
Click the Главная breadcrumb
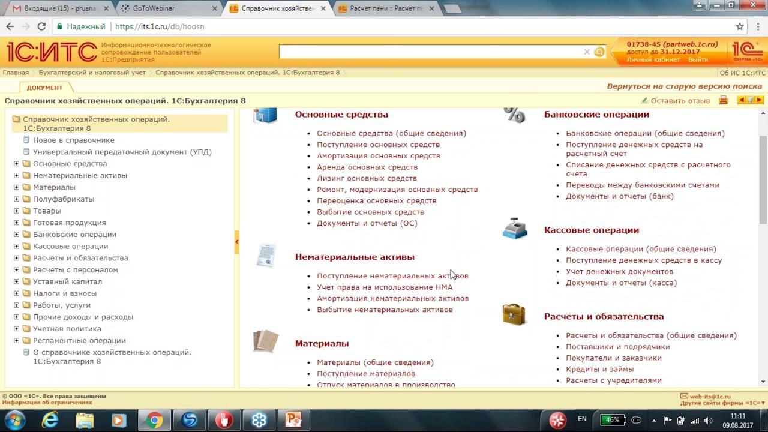pos(16,73)
